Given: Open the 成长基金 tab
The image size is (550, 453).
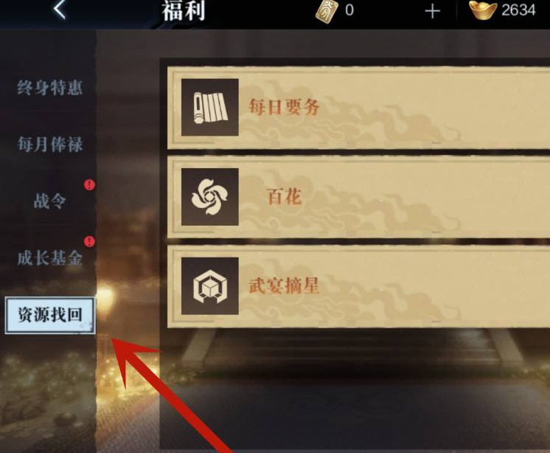Looking at the screenshot, I should click(50, 258).
